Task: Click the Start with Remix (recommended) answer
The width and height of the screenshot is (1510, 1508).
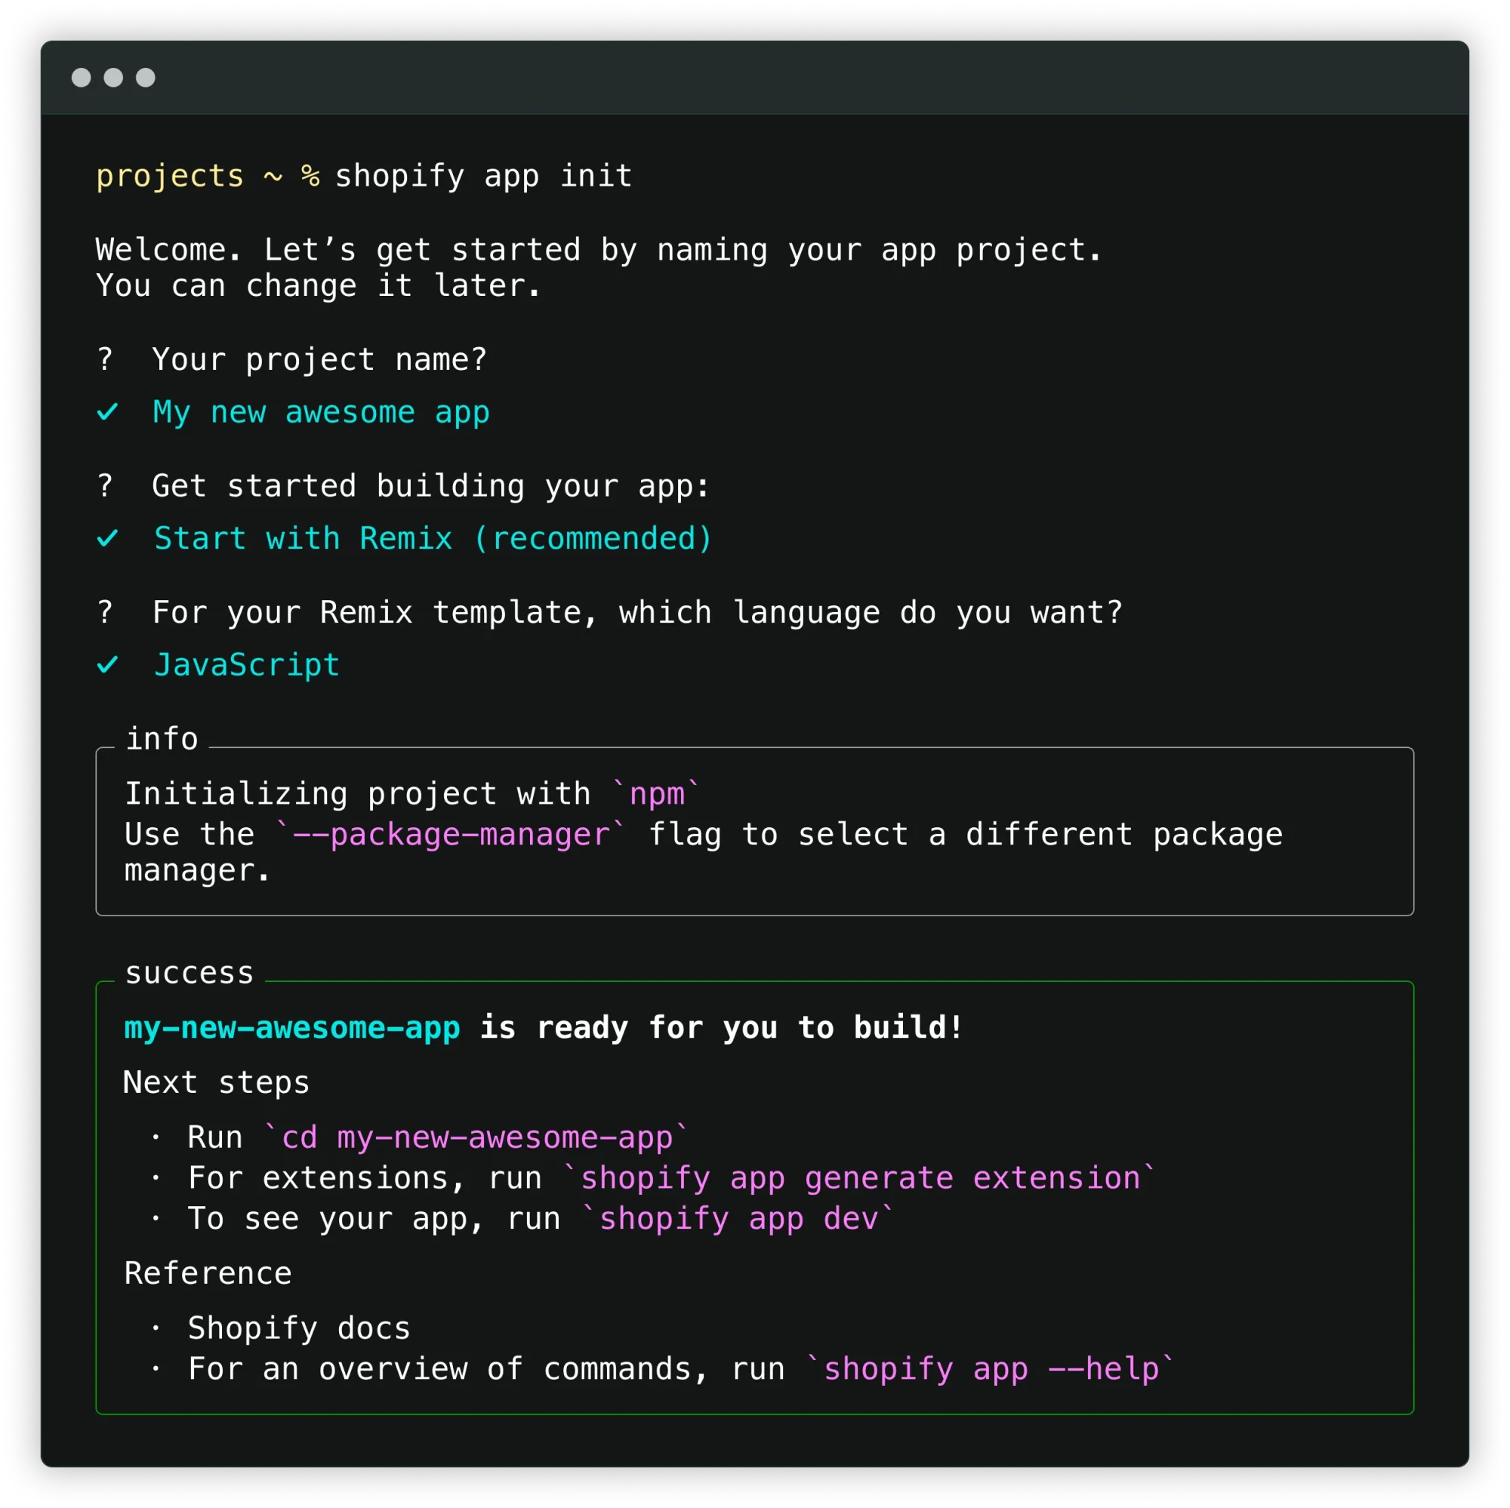Action: (x=433, y=538)
